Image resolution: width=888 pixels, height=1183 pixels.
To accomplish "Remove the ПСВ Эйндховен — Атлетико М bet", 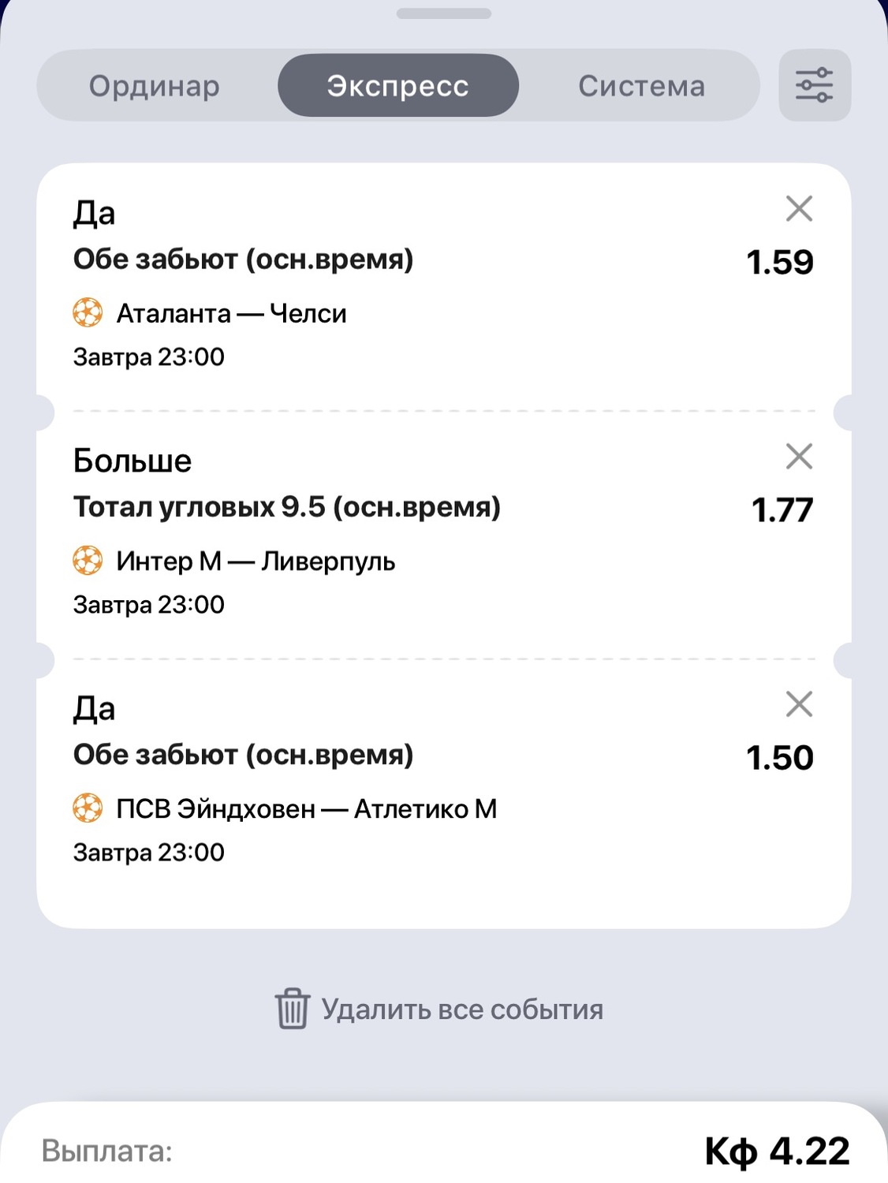I will point(799,704).
